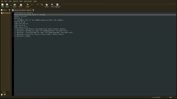
Task: Click the 'optional: hidden' line
Action: [x=22, y=36]
